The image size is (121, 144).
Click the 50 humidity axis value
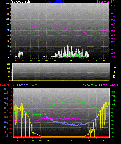[5, 113]
